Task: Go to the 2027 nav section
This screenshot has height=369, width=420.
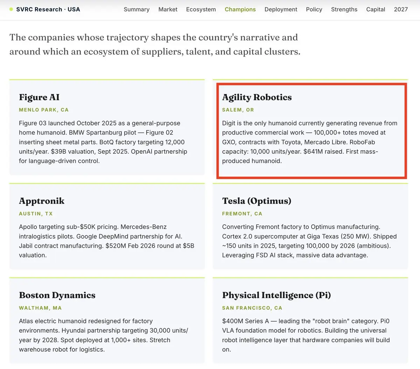Action: click(401, 9)
